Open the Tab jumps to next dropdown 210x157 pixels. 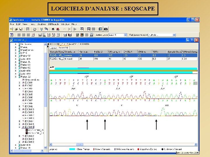coord(174,35)
